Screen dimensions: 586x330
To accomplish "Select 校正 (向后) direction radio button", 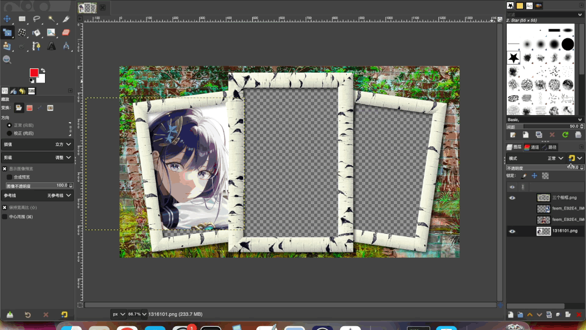I will click(x=9, y=133).
